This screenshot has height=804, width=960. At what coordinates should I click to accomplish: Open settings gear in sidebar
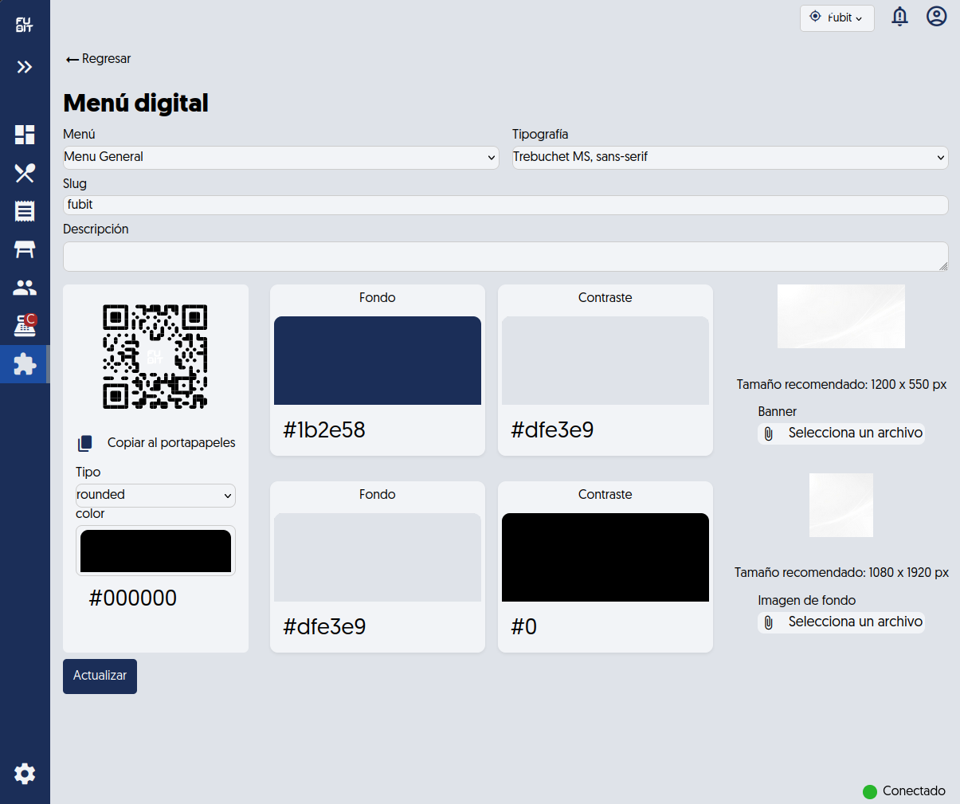[25, 773]
